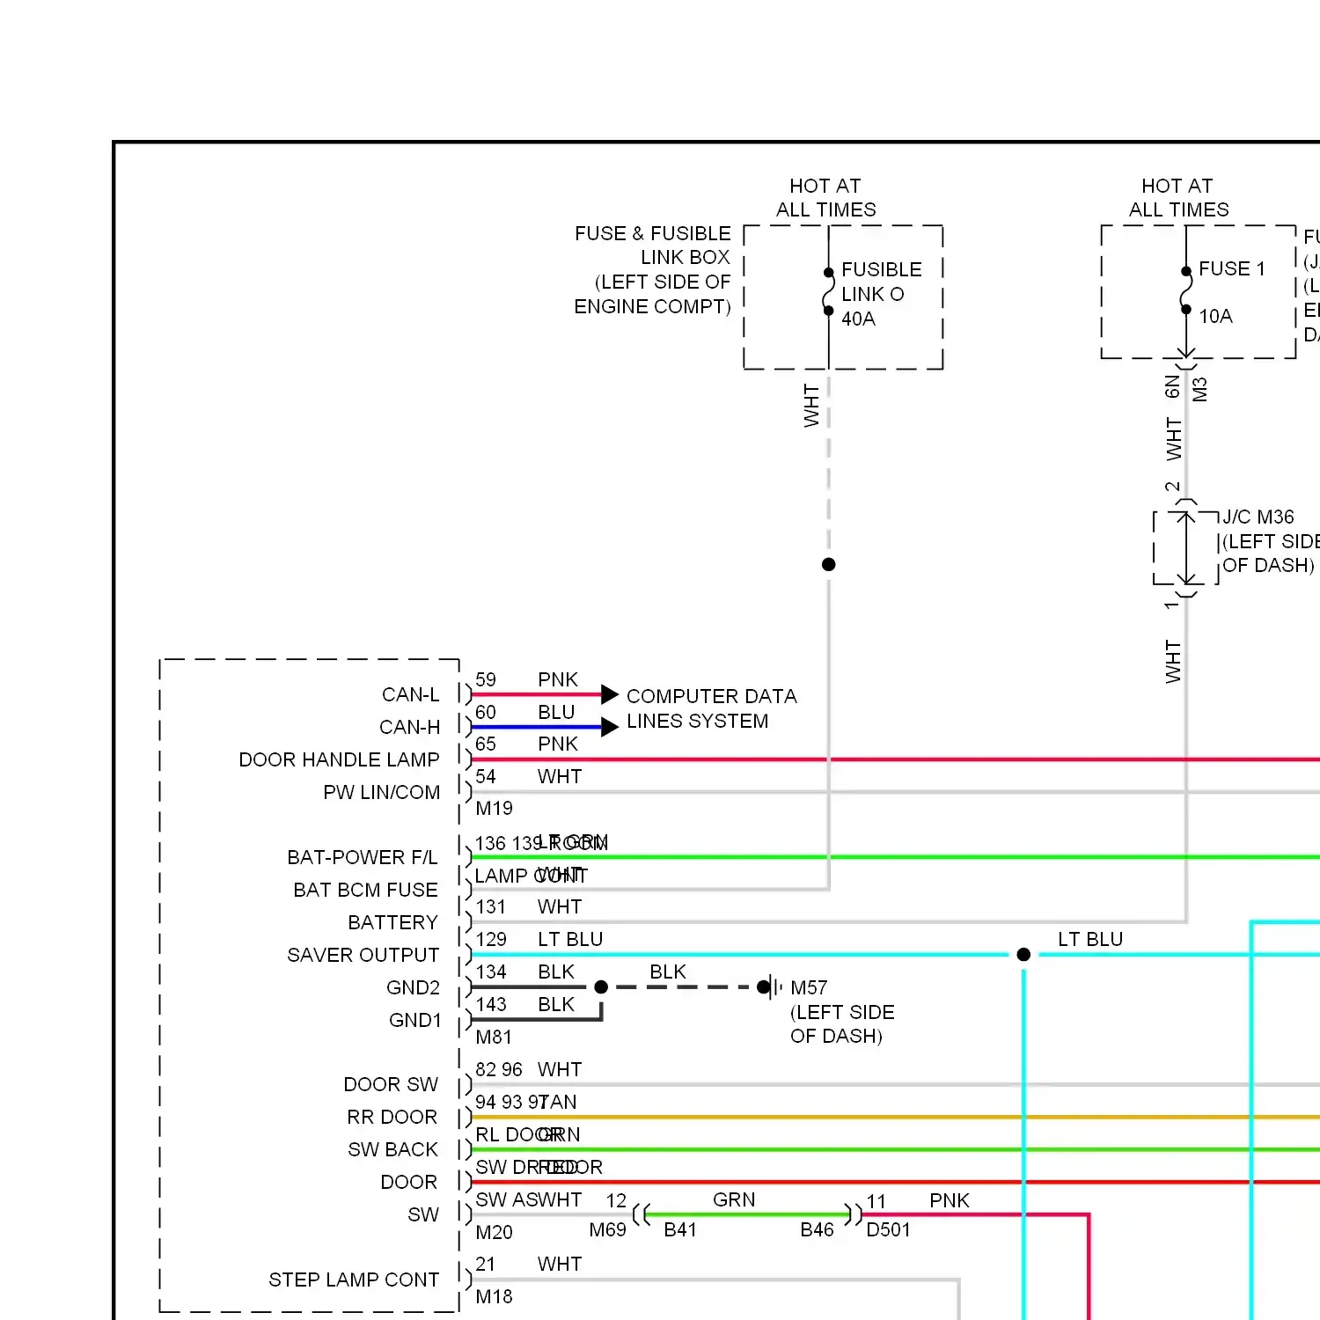Click pin 54 WHT wire label
The height and width of the screenshot is (1320, 1320).
pos(528,776)
